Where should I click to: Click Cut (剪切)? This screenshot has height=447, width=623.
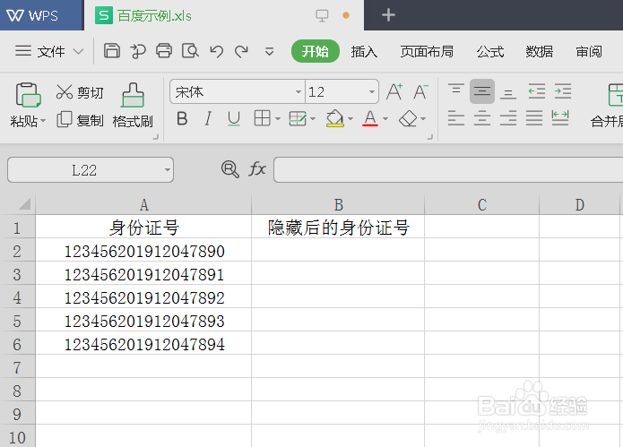tap(80, 92)
